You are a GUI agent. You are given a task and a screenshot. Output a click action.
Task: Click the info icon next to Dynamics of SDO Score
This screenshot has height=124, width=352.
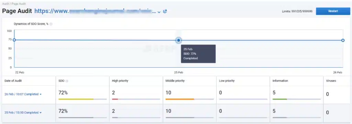[51, 24]
